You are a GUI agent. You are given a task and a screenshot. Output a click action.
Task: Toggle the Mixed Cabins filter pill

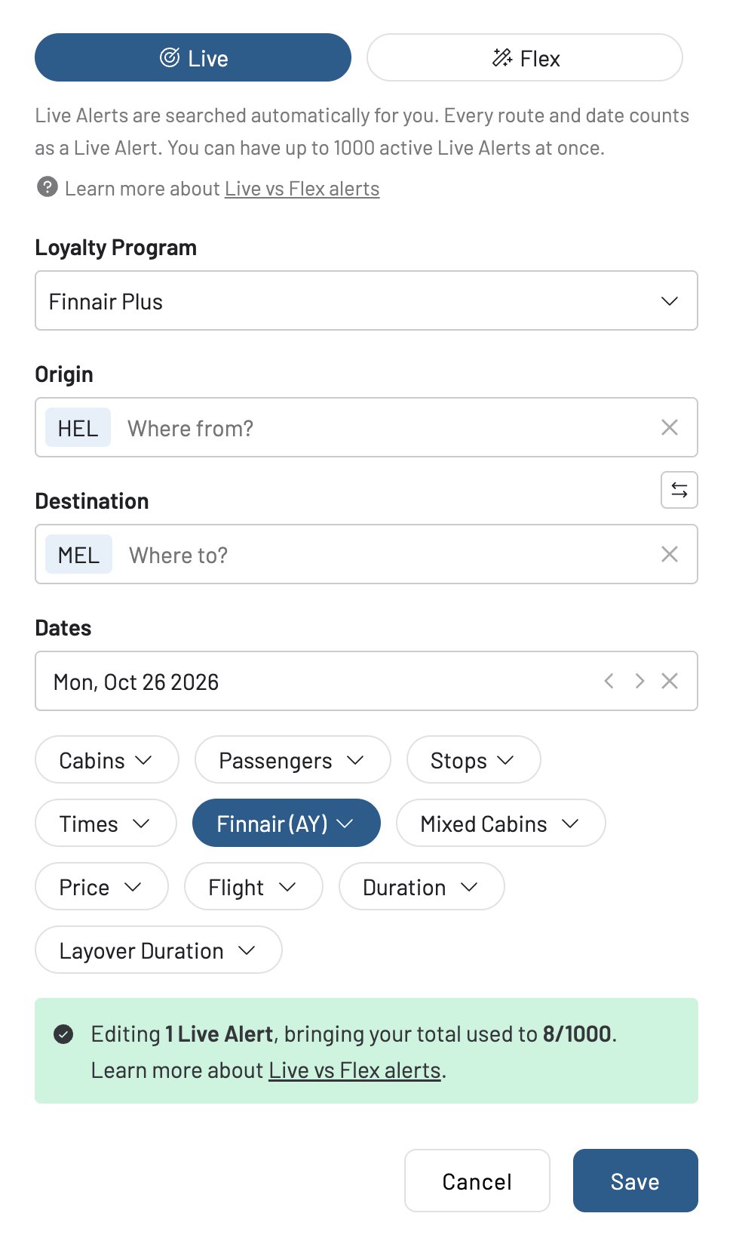tap(500, 823)
